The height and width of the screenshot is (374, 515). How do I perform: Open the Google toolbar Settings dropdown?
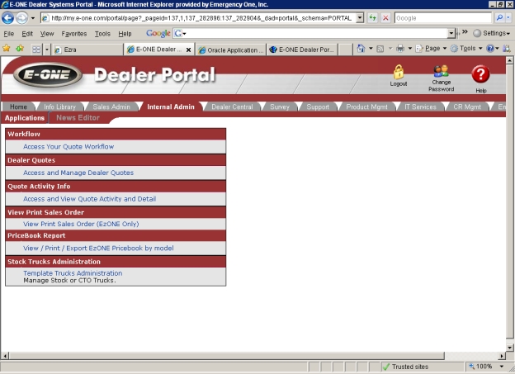(492, 33)
